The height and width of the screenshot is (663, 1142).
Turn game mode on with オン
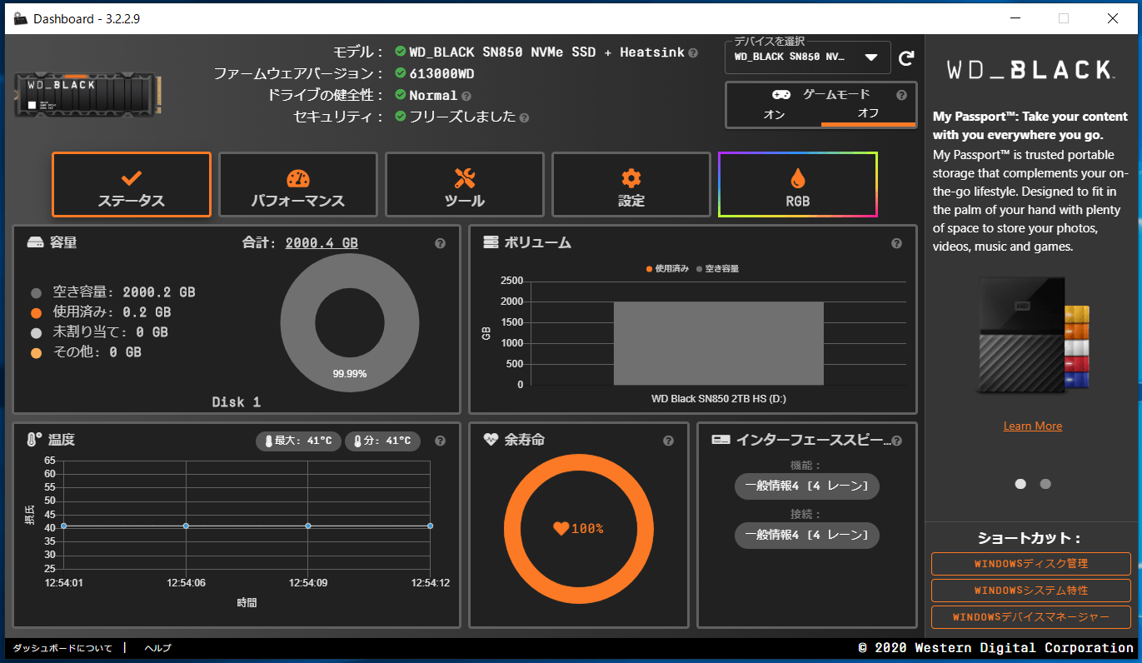[774, 114]
